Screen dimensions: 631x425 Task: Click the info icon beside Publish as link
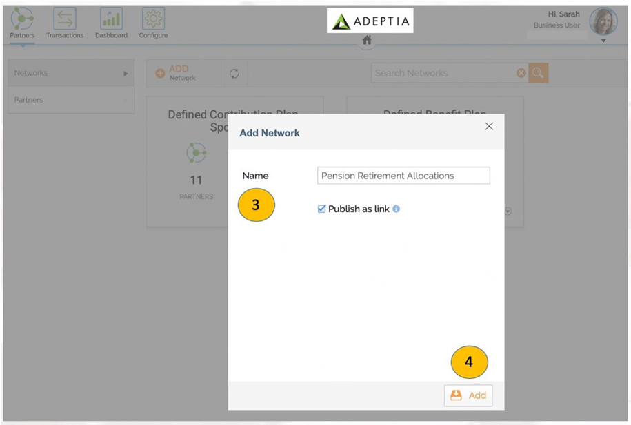point(397,209)
